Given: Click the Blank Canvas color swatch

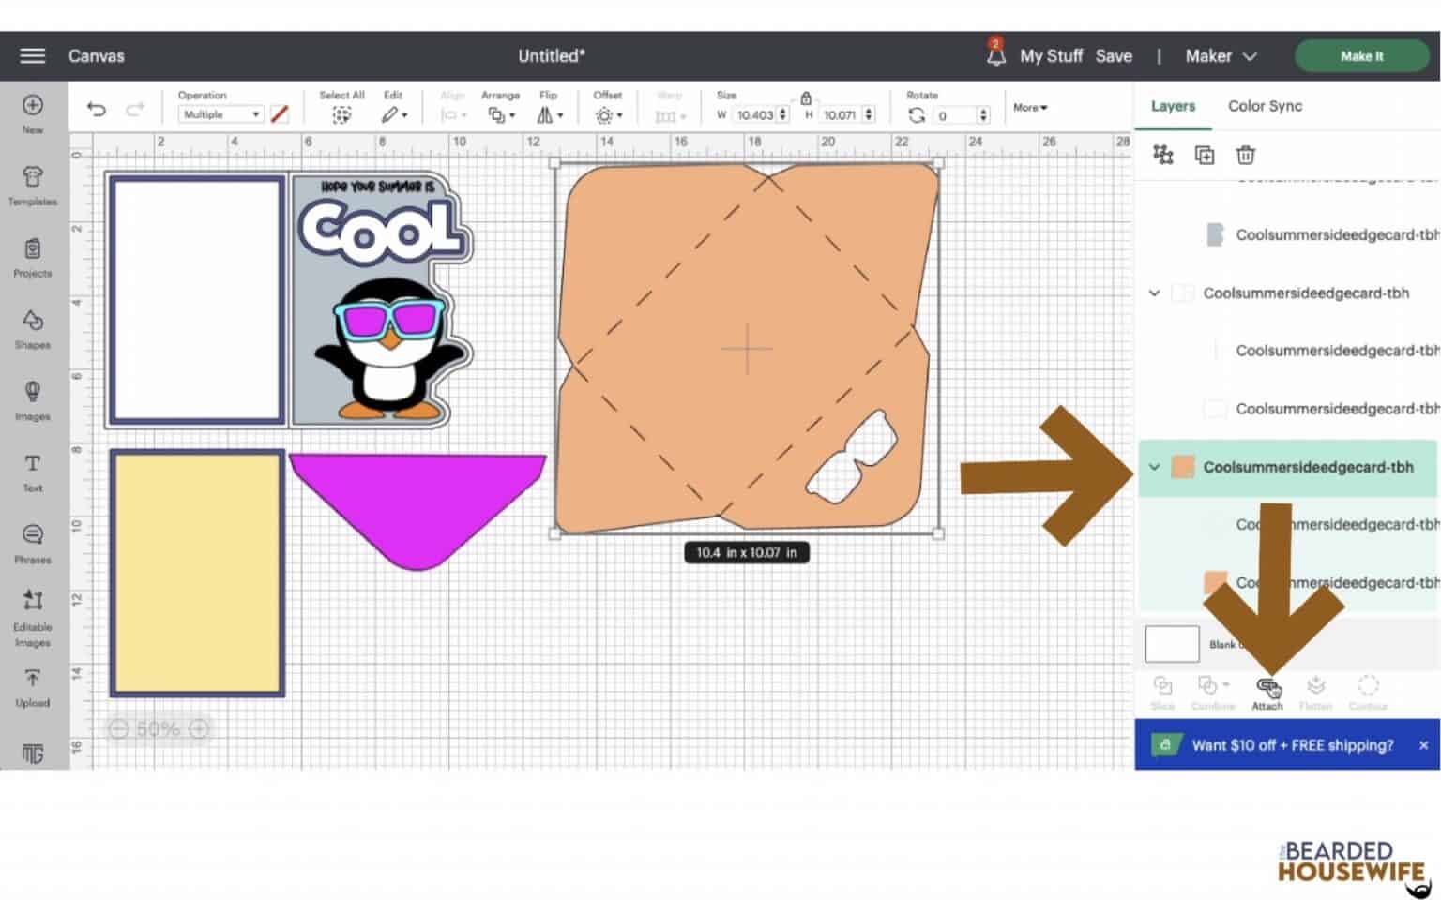Looking at the screenshot, I should pos(1172,644).
